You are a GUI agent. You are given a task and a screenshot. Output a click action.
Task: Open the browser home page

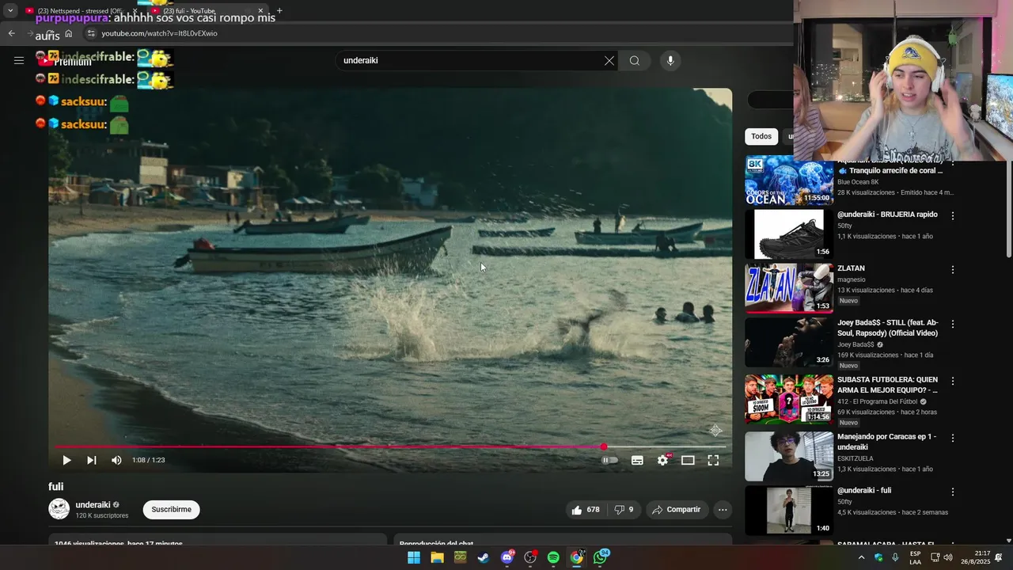pos(69,33)
